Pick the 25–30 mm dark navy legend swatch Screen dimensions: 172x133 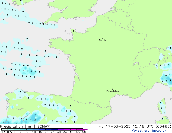pyautogui.click(x=55, y=129)
